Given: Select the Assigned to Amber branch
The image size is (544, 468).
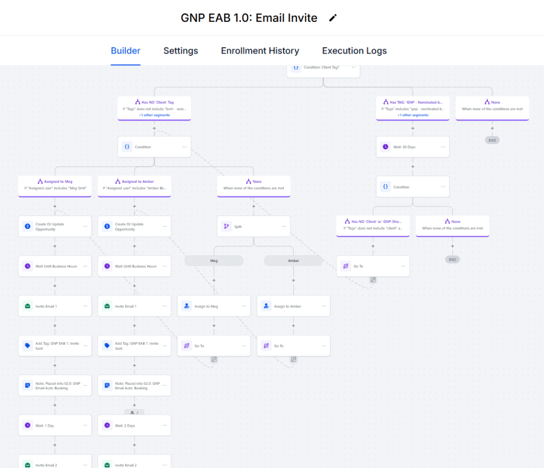Looking at the screenshot, I should (134, 185).
